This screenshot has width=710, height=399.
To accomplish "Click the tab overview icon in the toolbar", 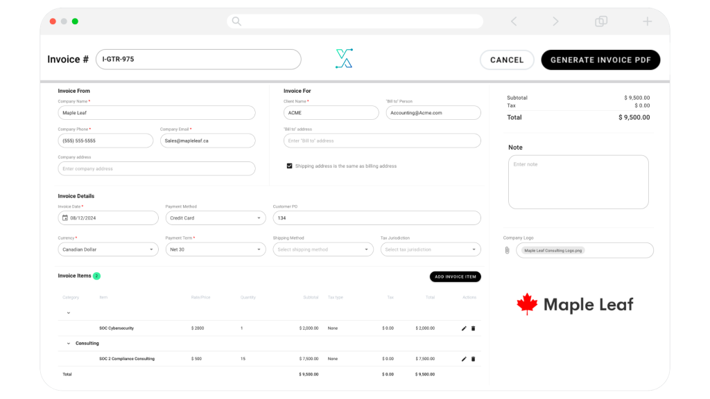I will 600,21.
